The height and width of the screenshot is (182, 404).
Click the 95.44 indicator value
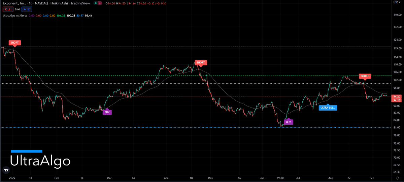(x=89, y=15)
